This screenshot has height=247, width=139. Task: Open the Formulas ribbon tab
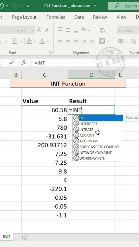click(x=56, y=17)
